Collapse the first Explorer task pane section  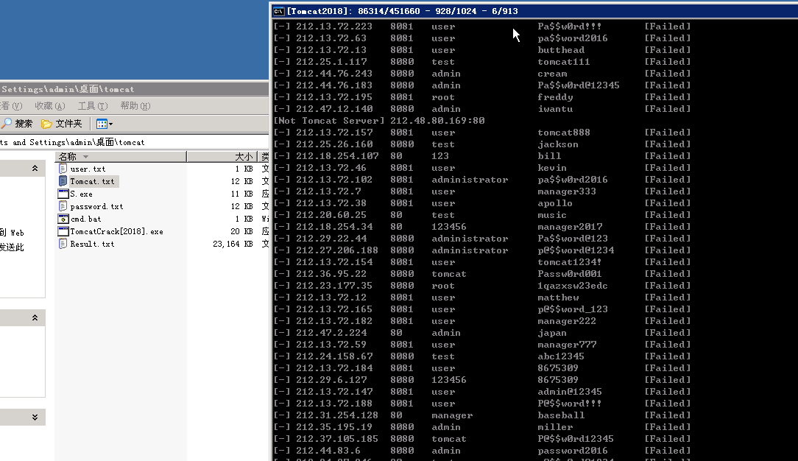coord(35,168)
